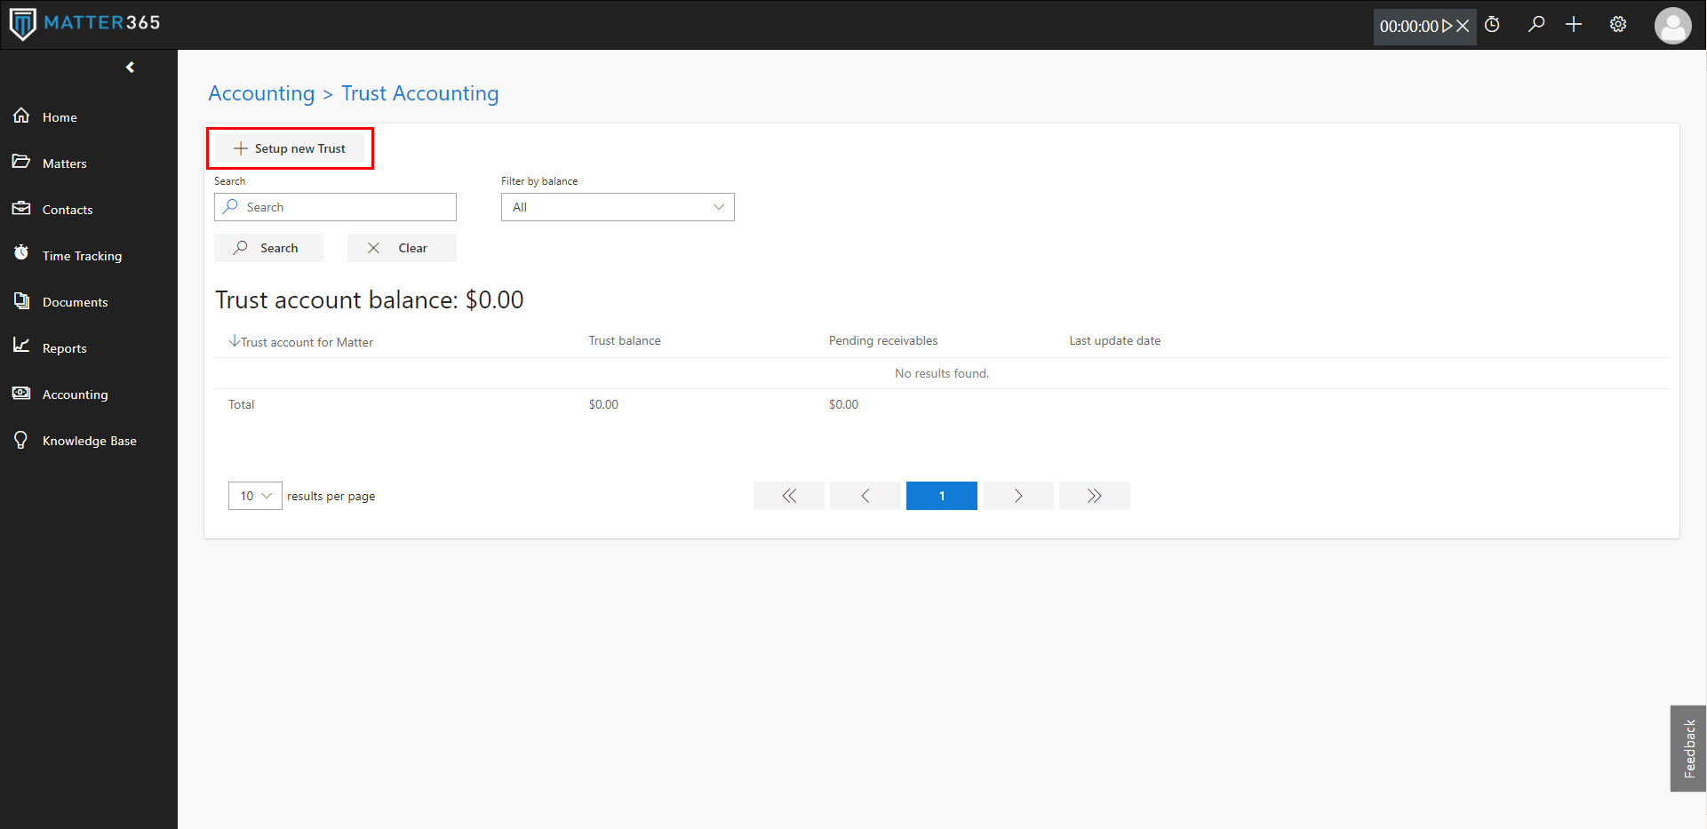Go to the next page

pyautogui.click(x=1018, y=496)
